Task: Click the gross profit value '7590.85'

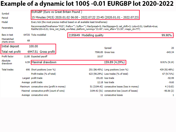Action: pyautogui.click(x=99, y=52)
